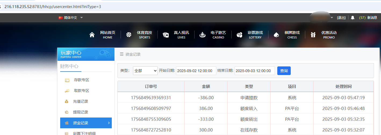Click the [退出] logout link
Viewport: 381px width, 135px height.
(341, 18)
